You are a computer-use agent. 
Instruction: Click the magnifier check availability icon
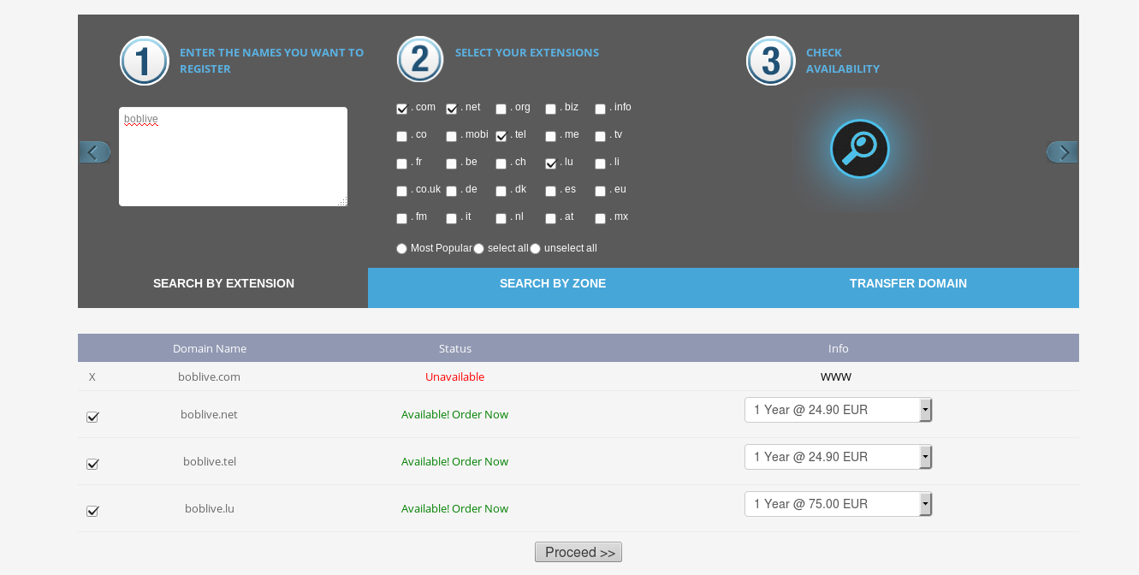860,149
